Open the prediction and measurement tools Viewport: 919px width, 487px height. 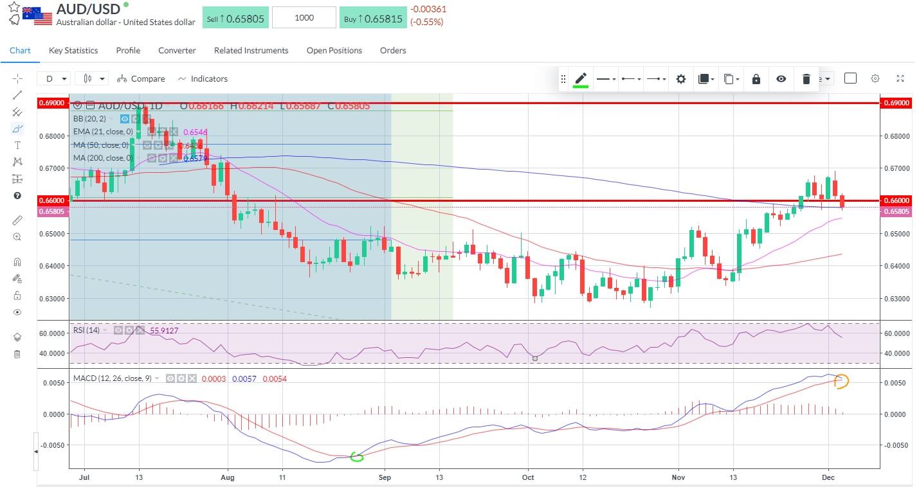point(17,179)
